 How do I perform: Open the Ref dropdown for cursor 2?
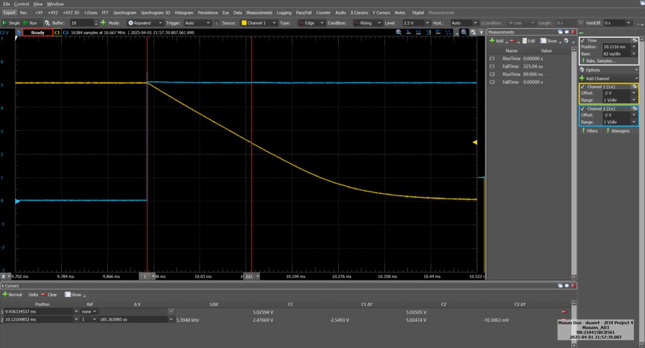(94, 319)
